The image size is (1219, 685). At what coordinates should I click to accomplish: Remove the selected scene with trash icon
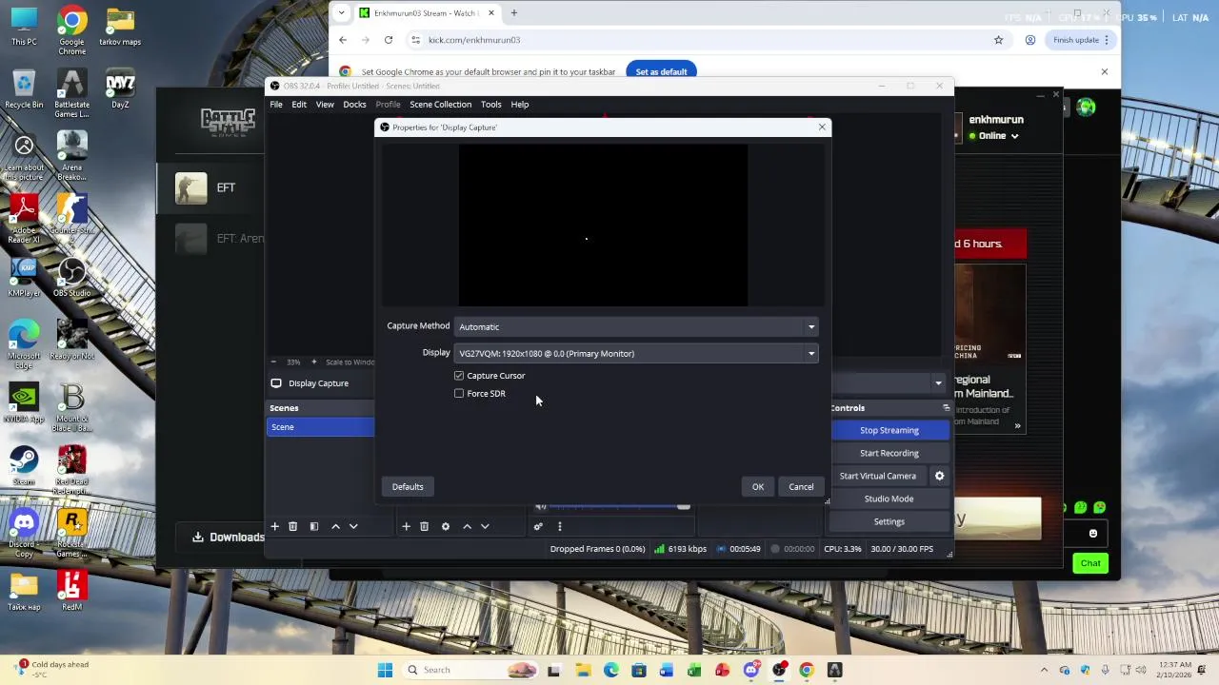292,526
